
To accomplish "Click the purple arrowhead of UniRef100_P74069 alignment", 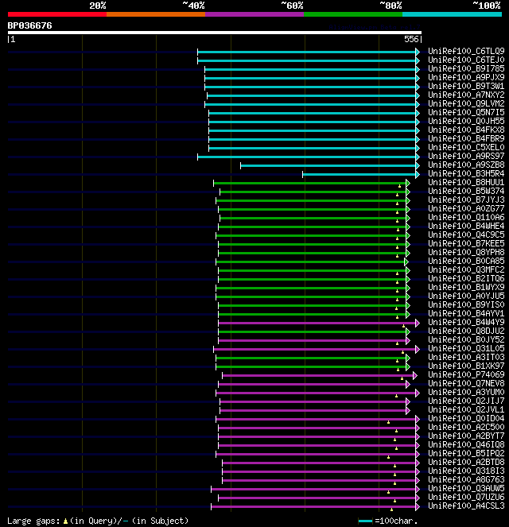I will [415, 375].
